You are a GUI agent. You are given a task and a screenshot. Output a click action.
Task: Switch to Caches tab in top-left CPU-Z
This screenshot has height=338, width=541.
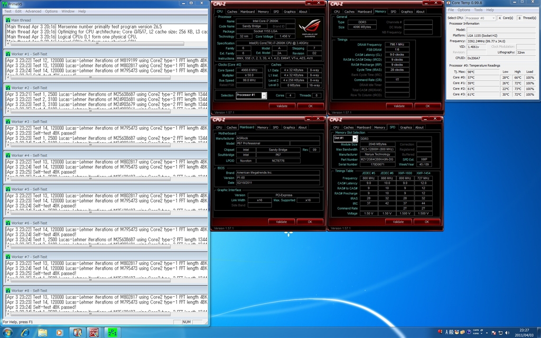click(x=232, y=12)
